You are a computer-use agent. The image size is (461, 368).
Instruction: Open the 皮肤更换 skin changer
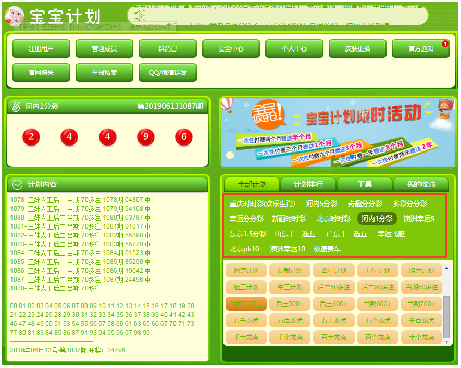(x=357, y=49)
